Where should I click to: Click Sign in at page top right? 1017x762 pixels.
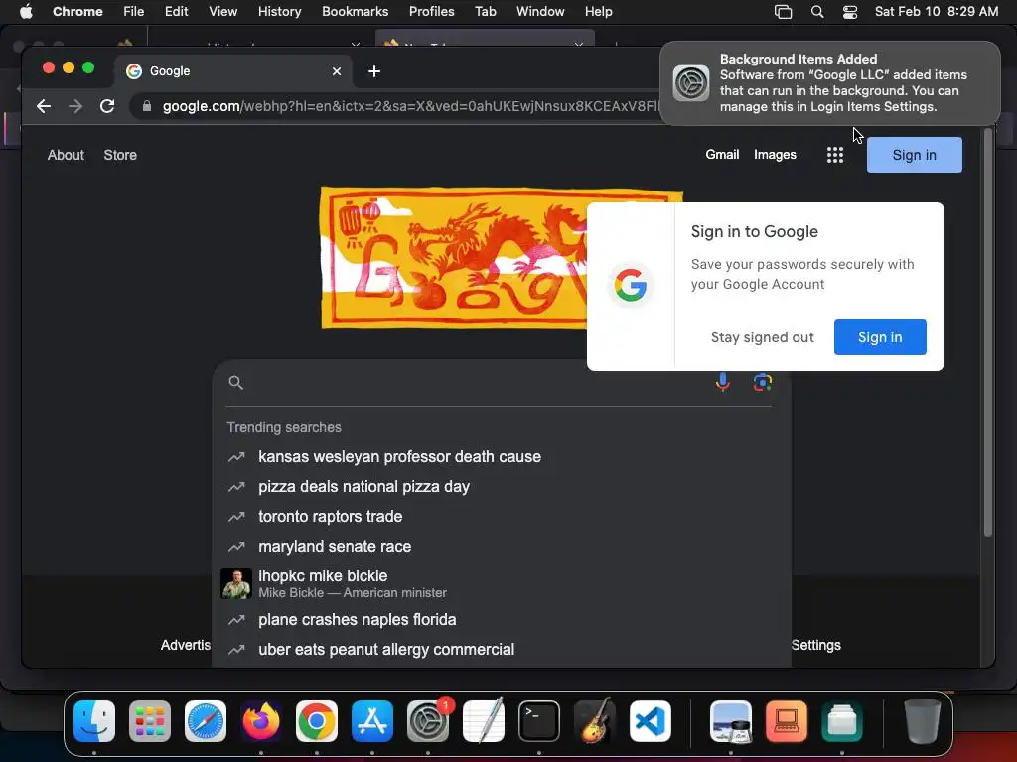pos(915,155)
